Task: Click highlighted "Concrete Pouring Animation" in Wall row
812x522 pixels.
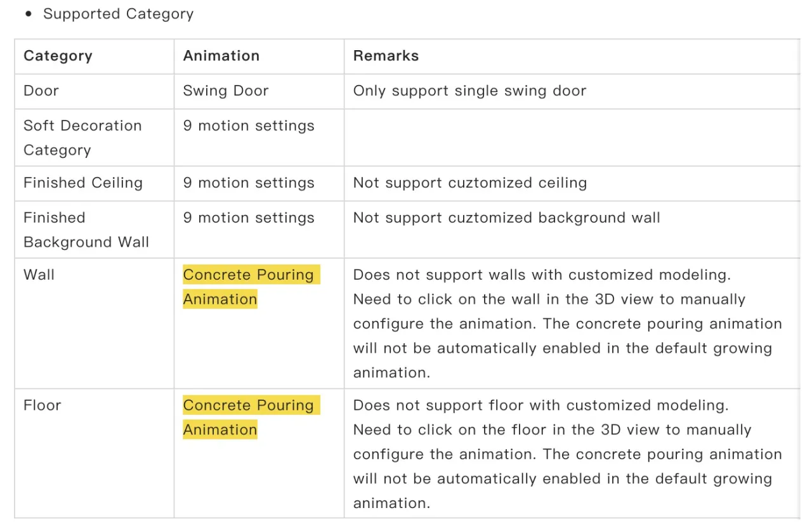Action: tap(249, 287)
